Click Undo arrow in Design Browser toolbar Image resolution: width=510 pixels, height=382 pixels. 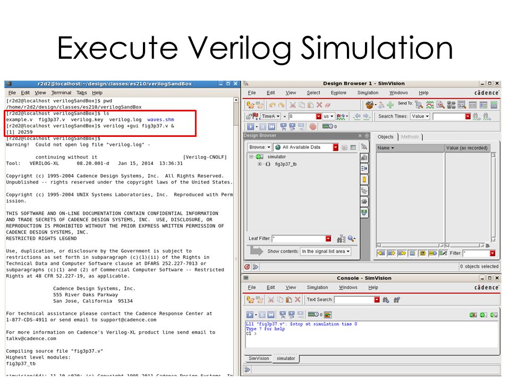point(272,105)
